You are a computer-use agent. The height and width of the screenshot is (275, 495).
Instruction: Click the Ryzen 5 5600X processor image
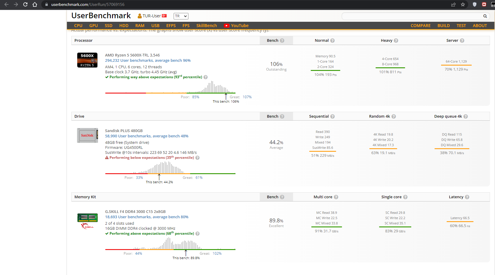pos(87,60)
